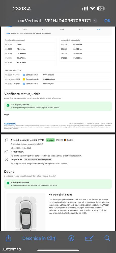
Task: Click the green check under Verificare statut juridic
Action: [x=8, y=105]
